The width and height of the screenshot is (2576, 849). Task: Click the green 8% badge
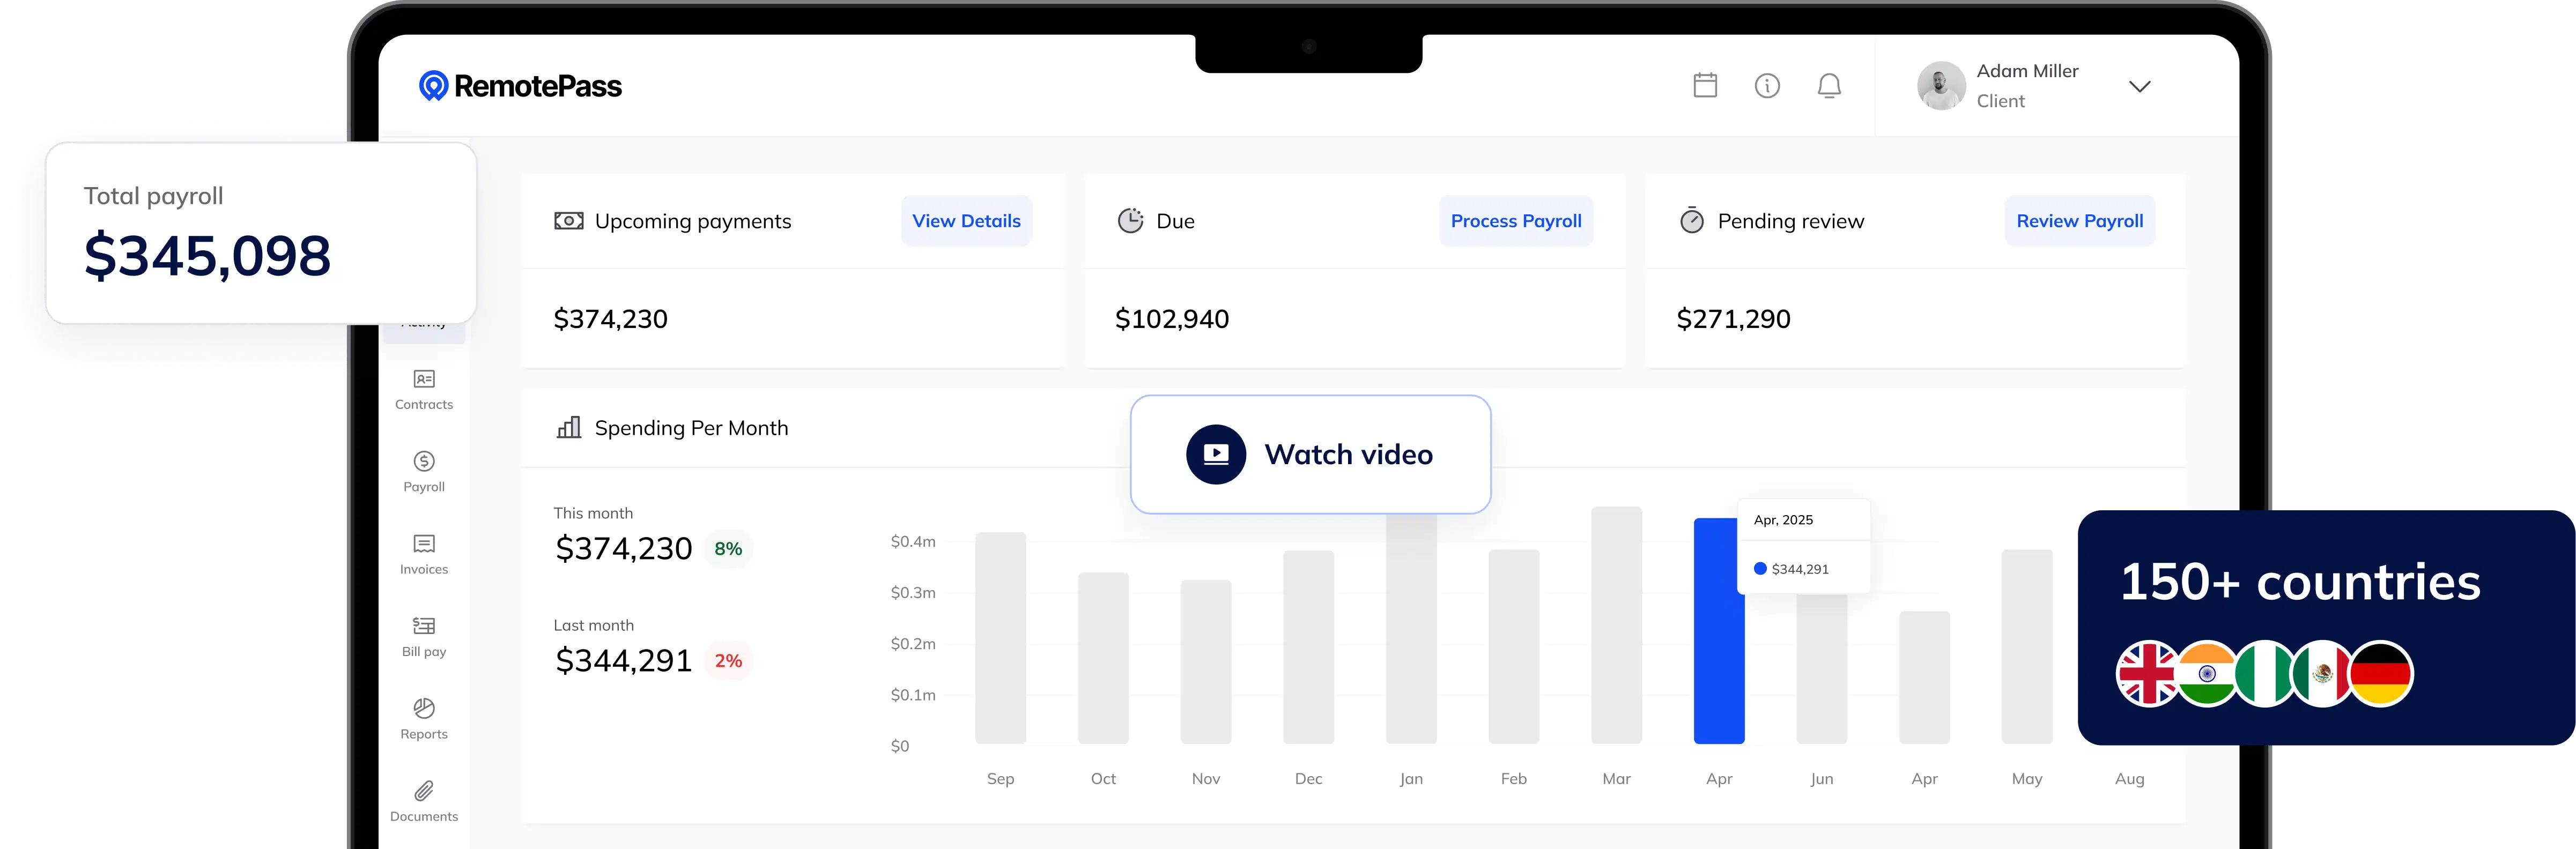[728, 549]
